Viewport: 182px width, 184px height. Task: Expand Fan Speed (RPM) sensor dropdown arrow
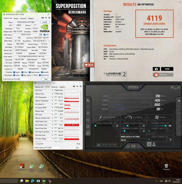tap(52, 108)
